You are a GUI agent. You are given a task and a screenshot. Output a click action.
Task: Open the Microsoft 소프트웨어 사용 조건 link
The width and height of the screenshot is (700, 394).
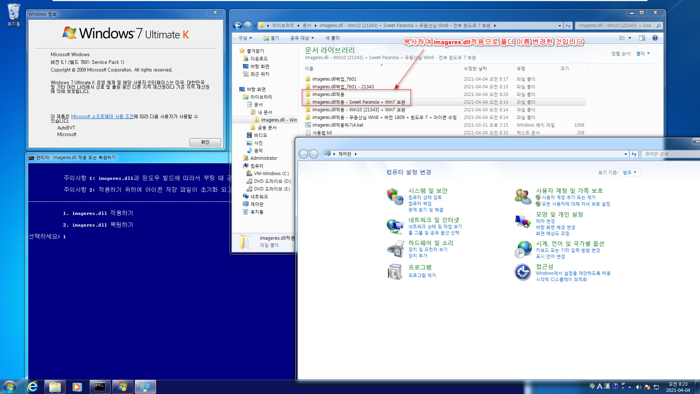tap(102, 116)
